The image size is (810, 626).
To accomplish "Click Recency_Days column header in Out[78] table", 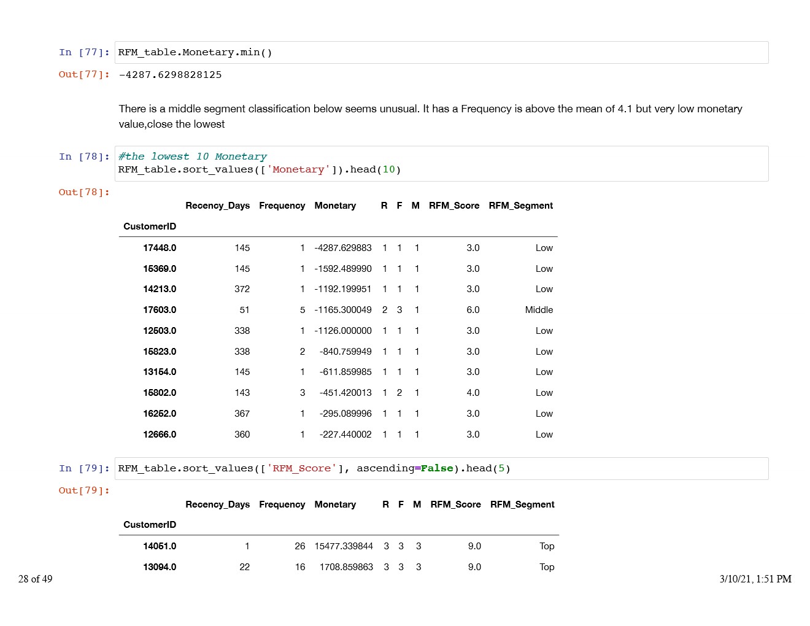I will click(217, 206).
